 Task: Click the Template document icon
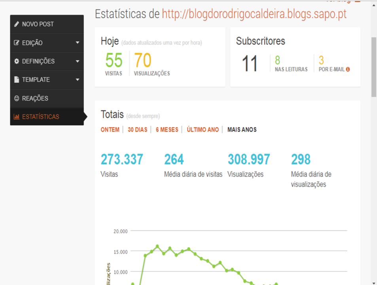click(16, 80)
